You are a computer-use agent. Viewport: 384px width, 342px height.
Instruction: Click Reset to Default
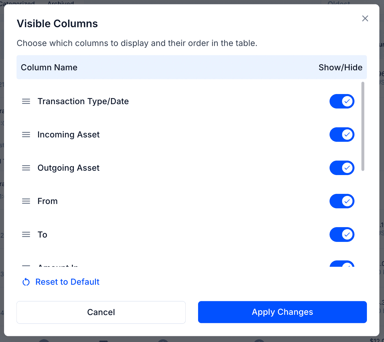(x=67, y=282)
